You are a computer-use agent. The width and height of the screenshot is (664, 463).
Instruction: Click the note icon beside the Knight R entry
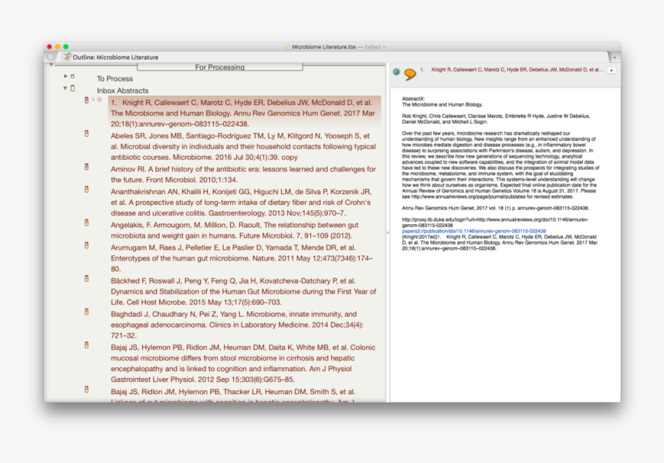point(86,100)
